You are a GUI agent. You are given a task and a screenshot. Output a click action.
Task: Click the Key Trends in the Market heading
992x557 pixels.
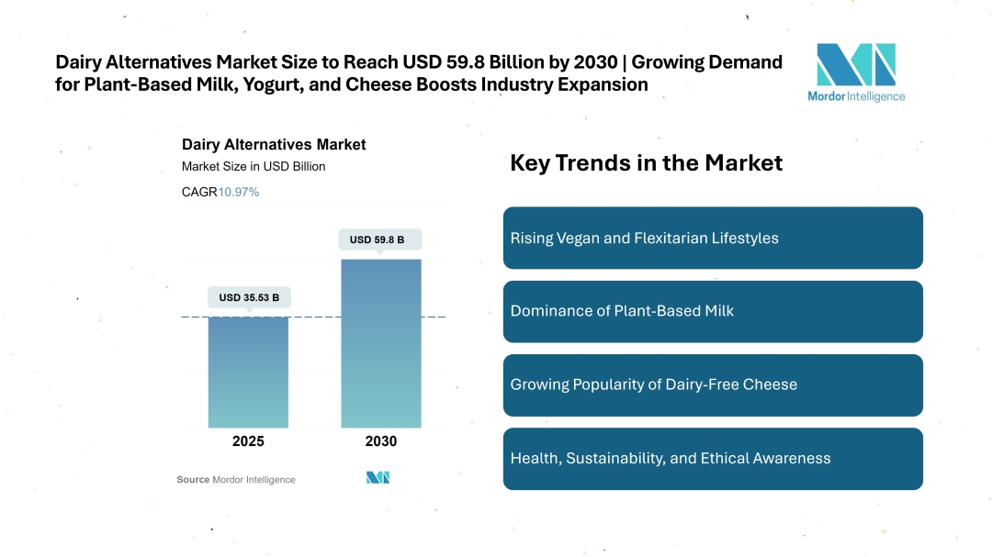click(646, 163)
